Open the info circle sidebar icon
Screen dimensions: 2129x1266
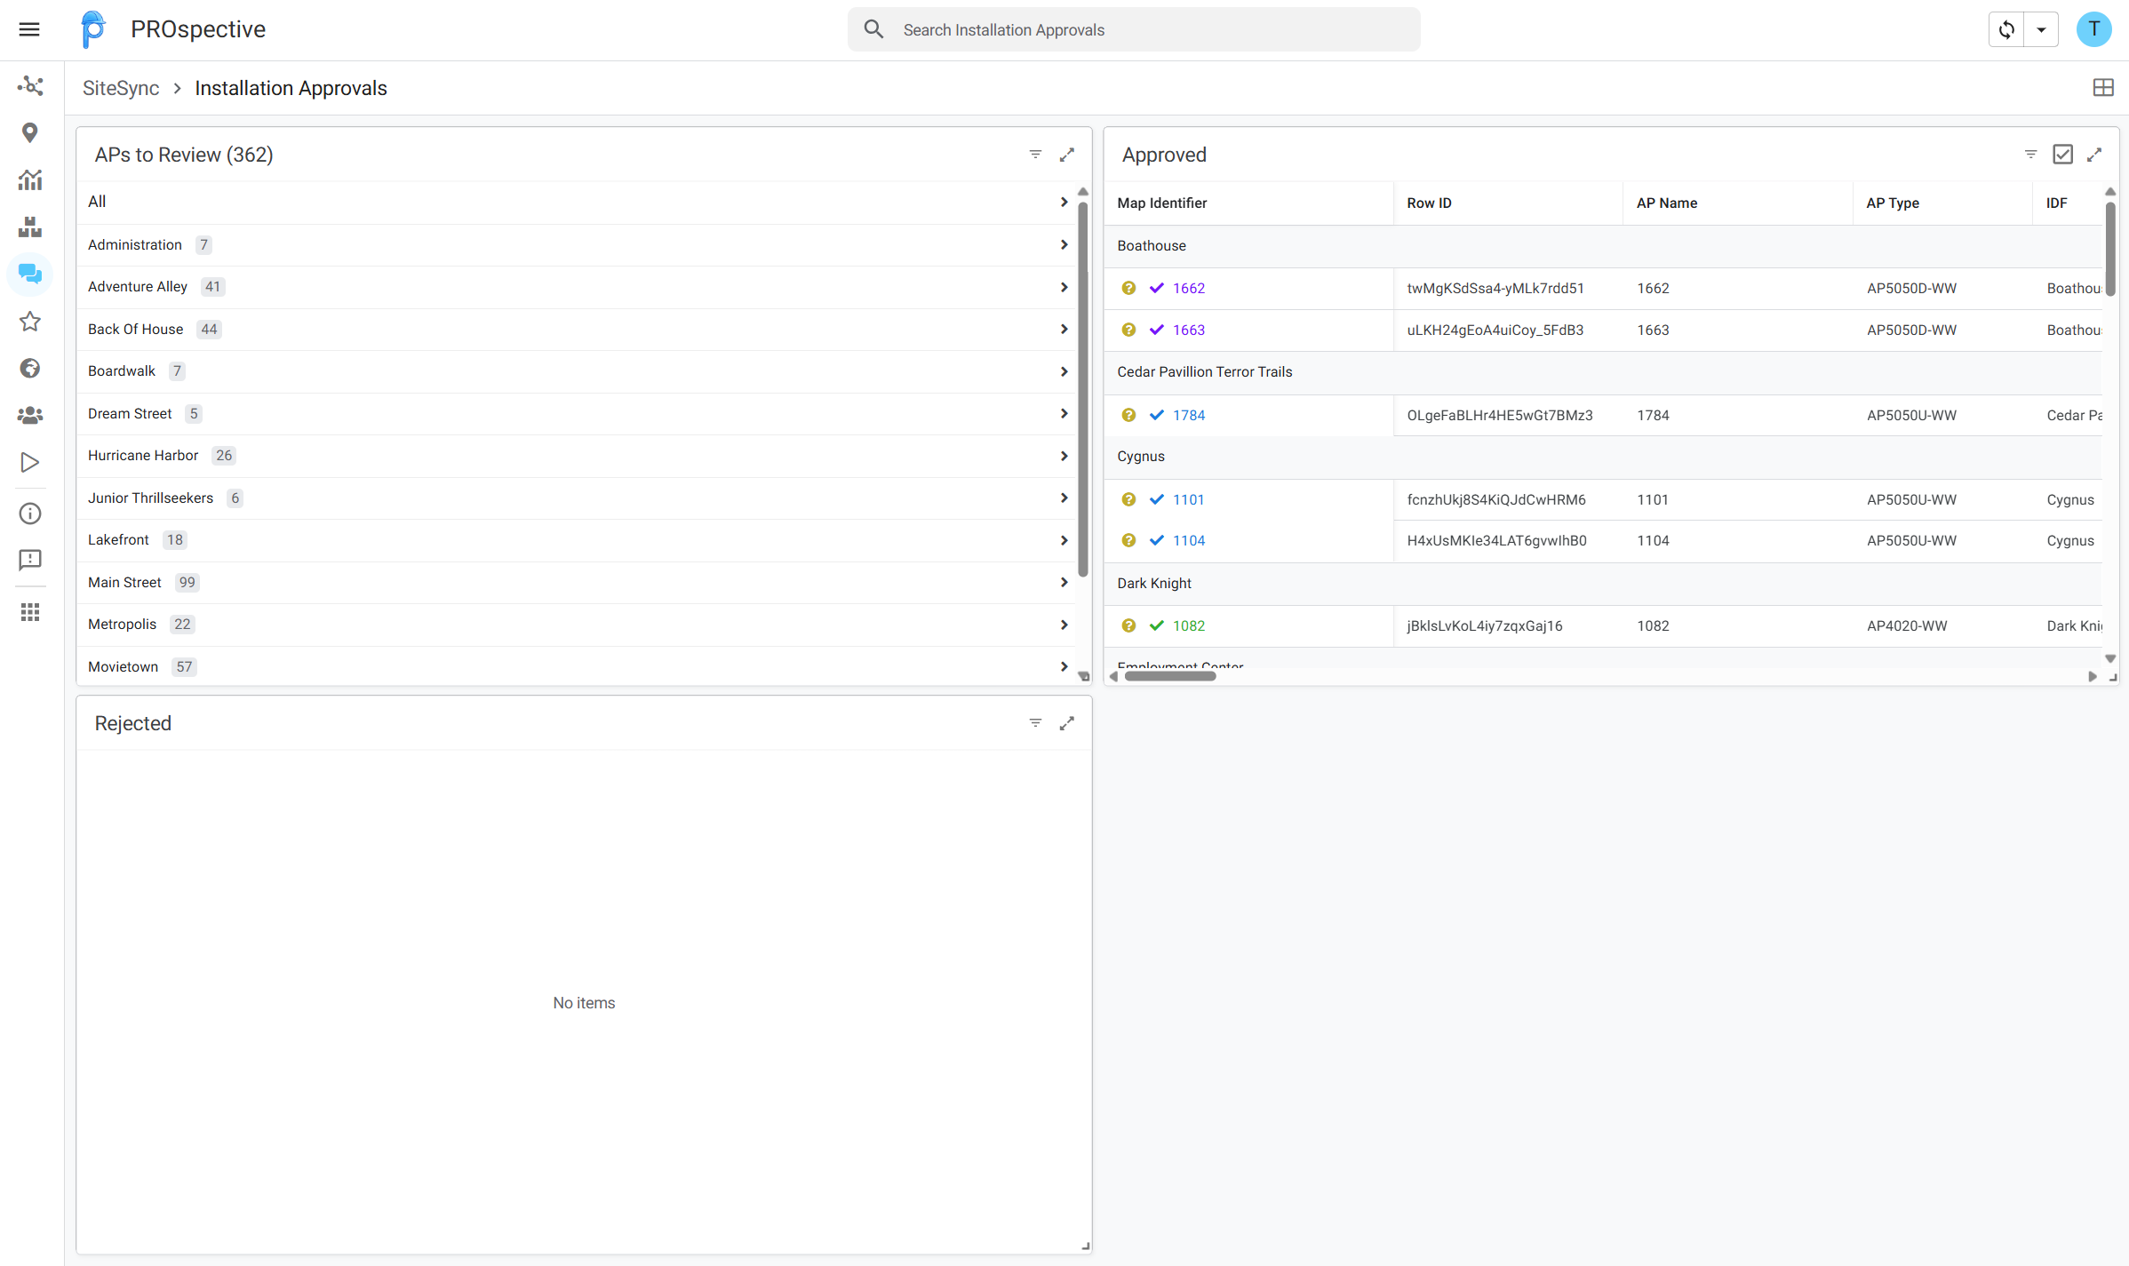(30, 514)
